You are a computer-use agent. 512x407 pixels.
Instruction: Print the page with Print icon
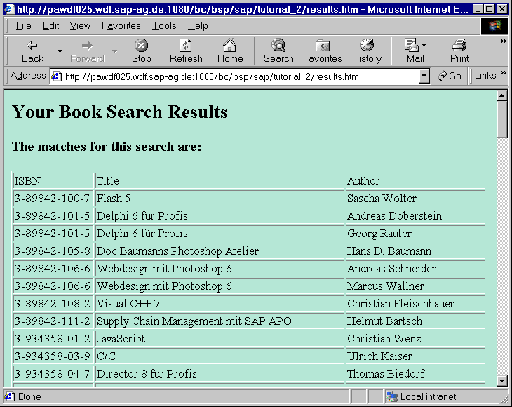tap(459, 45)
